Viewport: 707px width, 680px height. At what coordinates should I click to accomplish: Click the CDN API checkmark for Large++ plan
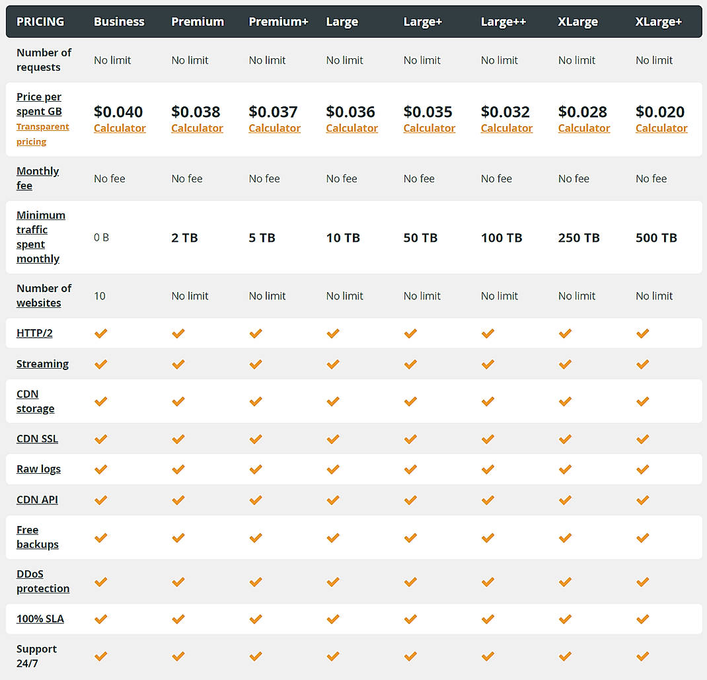[488, 500]
